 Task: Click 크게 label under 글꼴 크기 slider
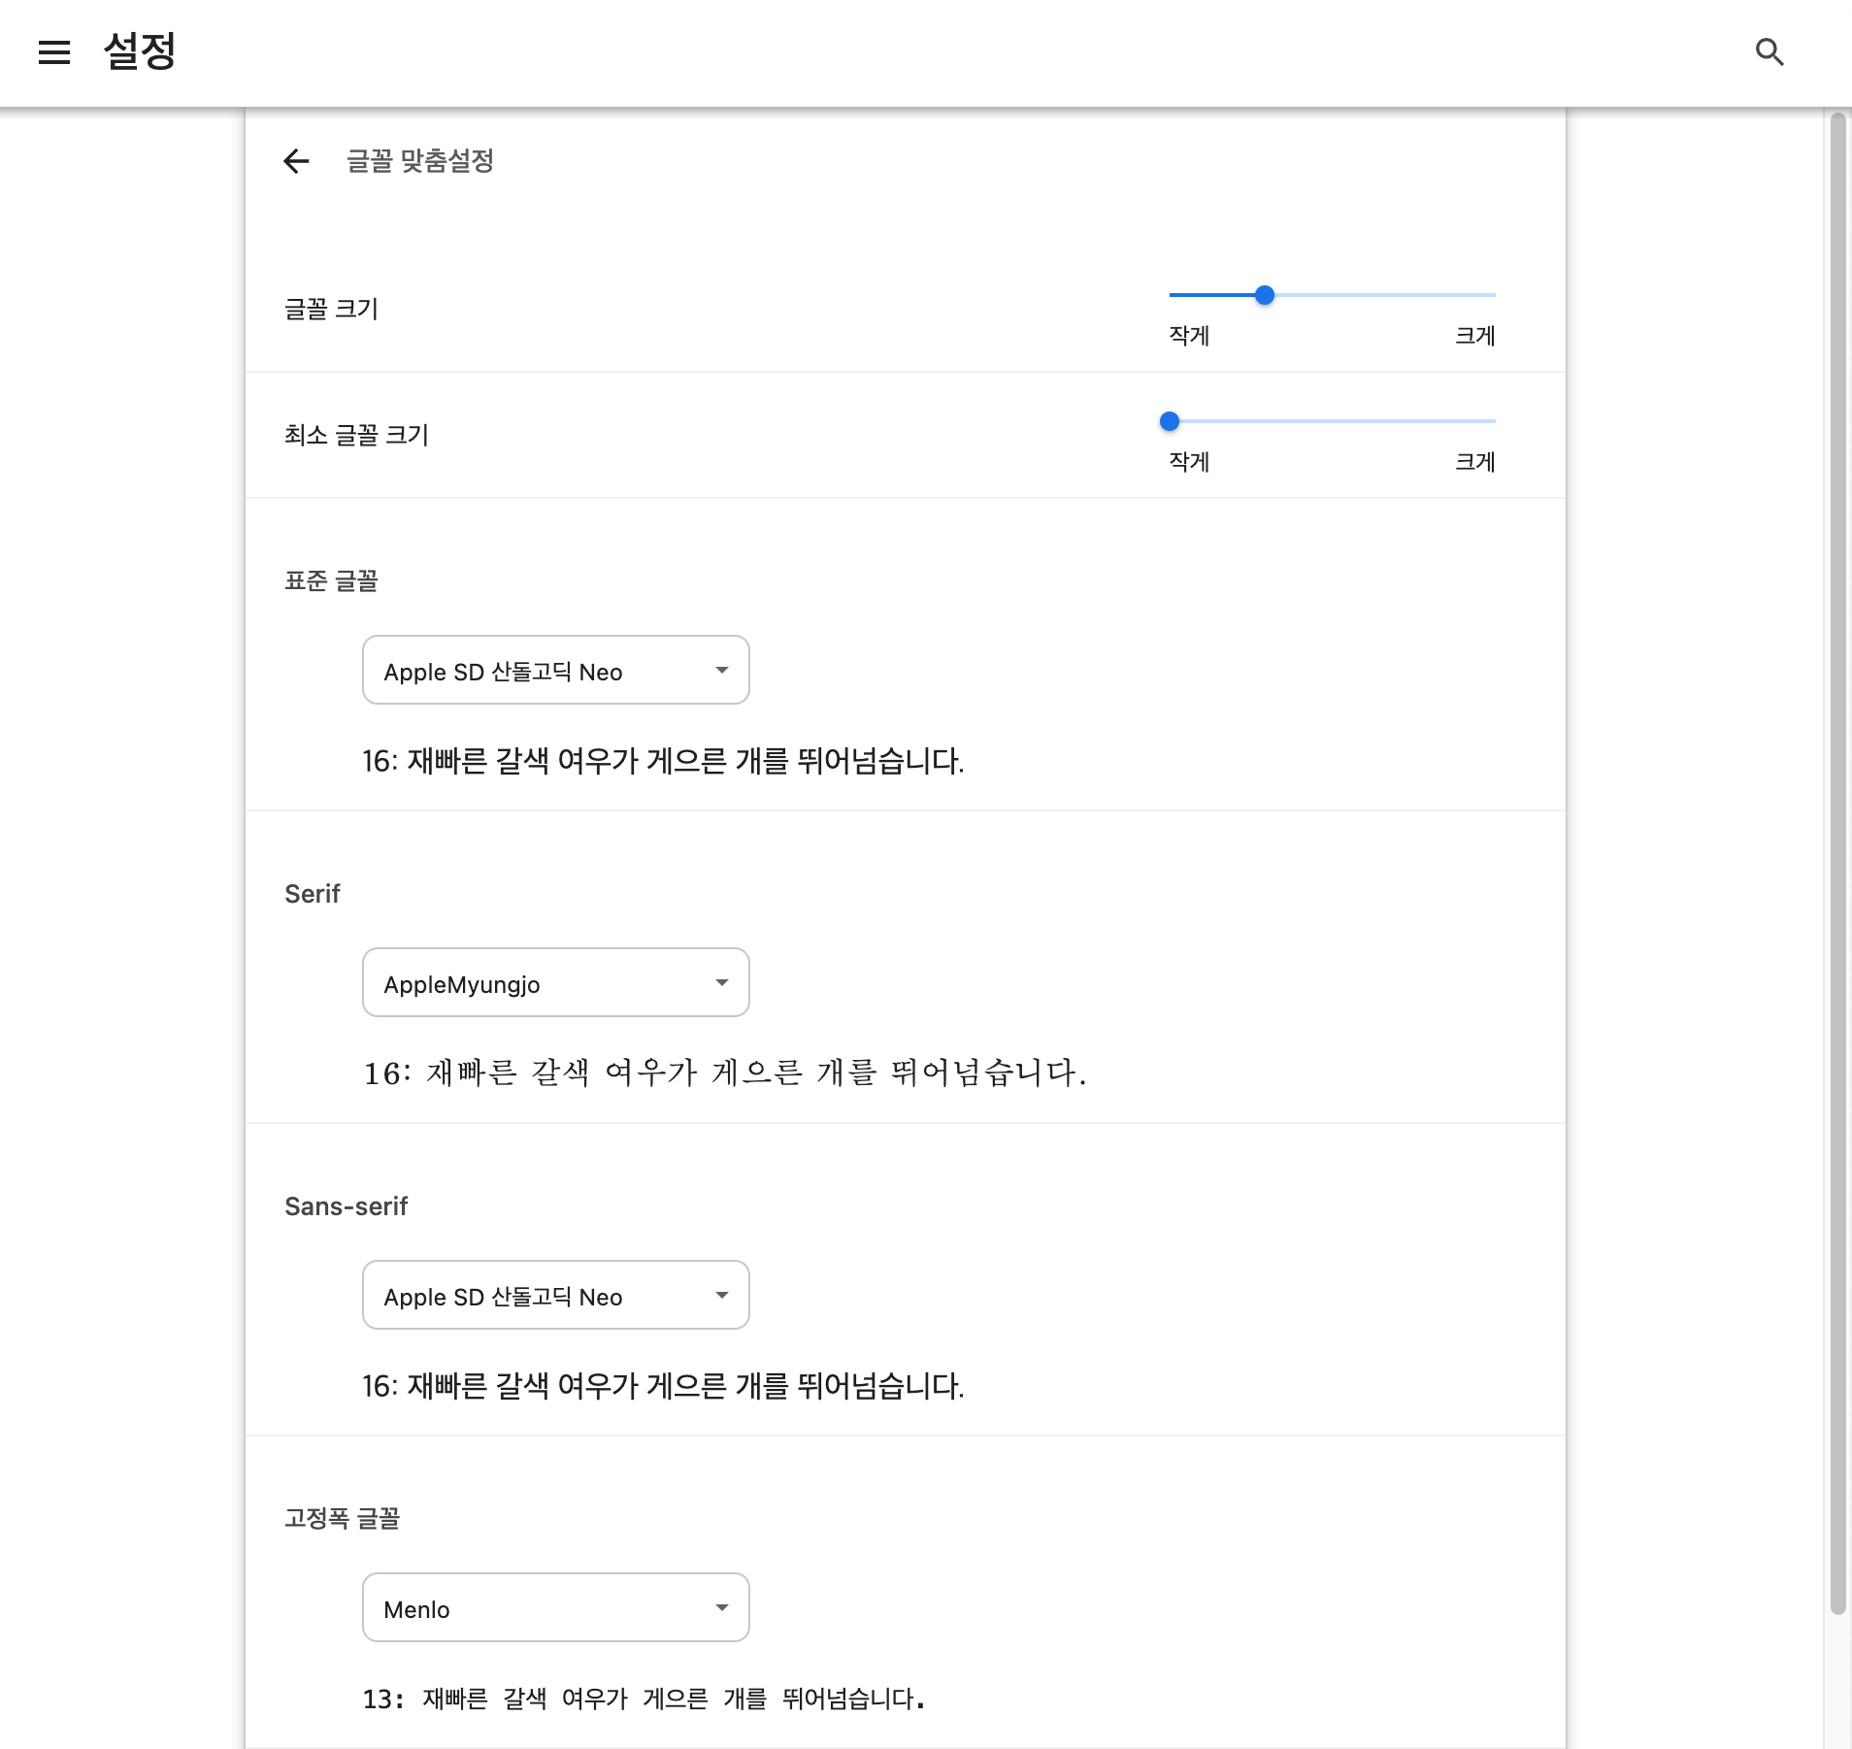(x=1475, y=336)
